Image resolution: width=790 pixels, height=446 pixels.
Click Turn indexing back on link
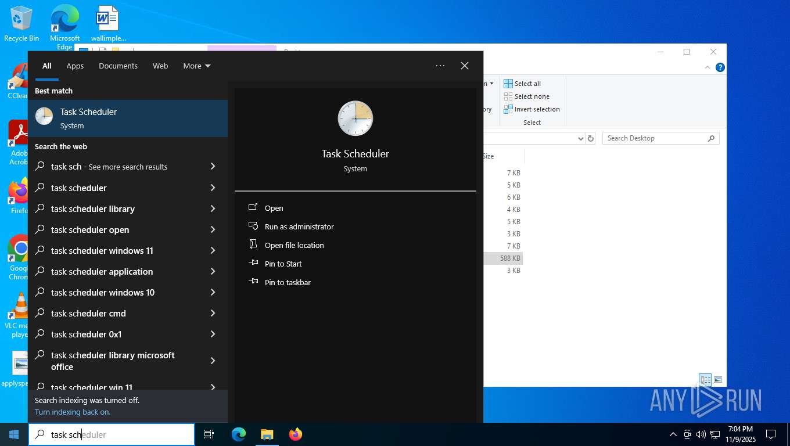tap(73, 412)
